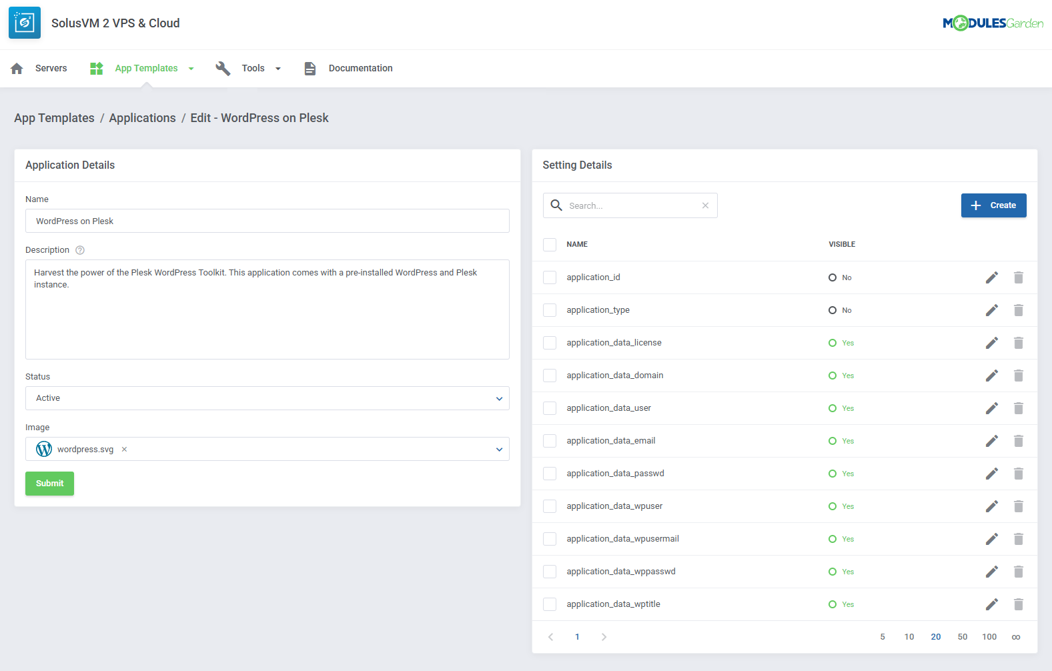Check the application_data_email row checkbox
1052x671 pixels.
pyautogui.click(x=550, y=441)
